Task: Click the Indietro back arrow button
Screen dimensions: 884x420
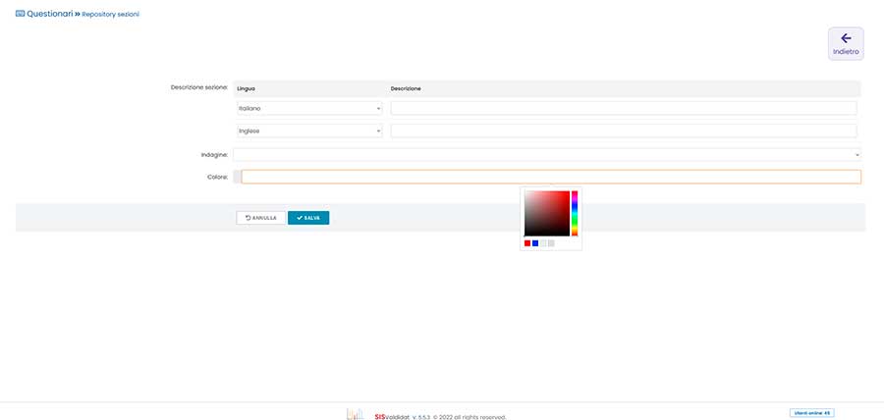Action: 846,43
